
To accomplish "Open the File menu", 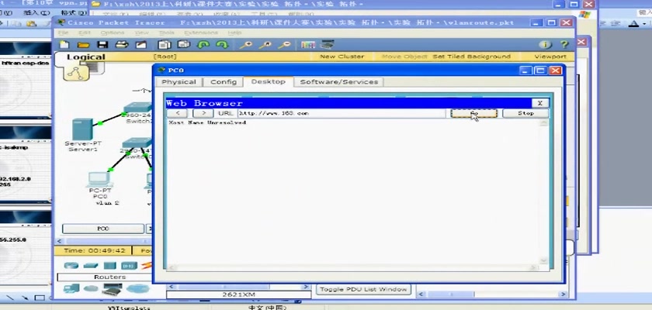I will click(x=64, y=33).
